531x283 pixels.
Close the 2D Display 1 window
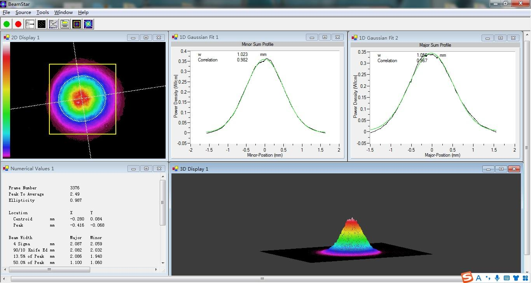point(159,38)
